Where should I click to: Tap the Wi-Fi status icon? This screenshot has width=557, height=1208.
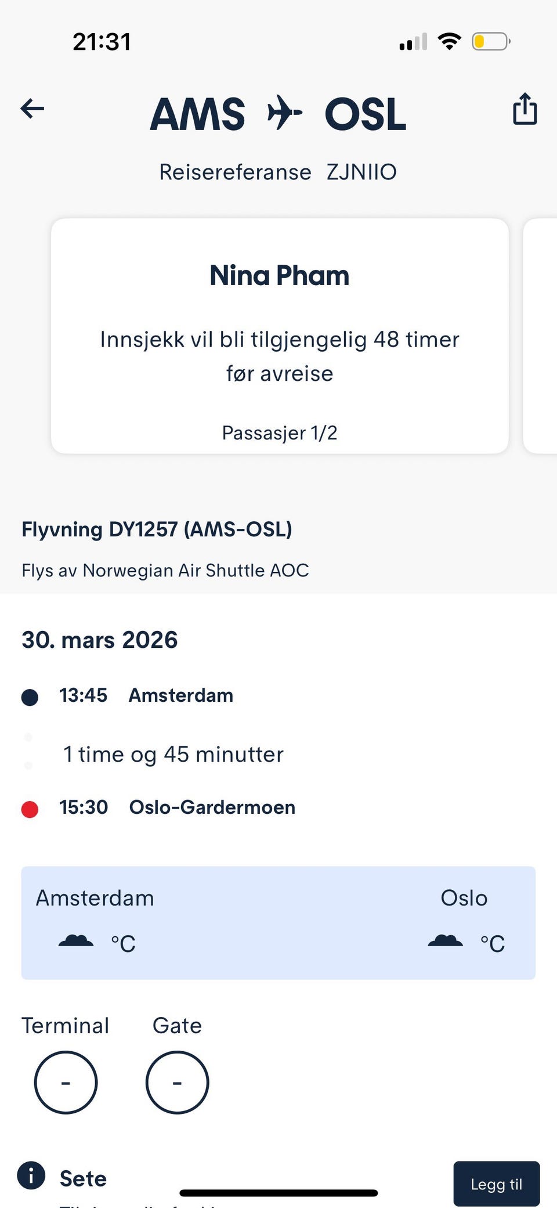[449, 42]
